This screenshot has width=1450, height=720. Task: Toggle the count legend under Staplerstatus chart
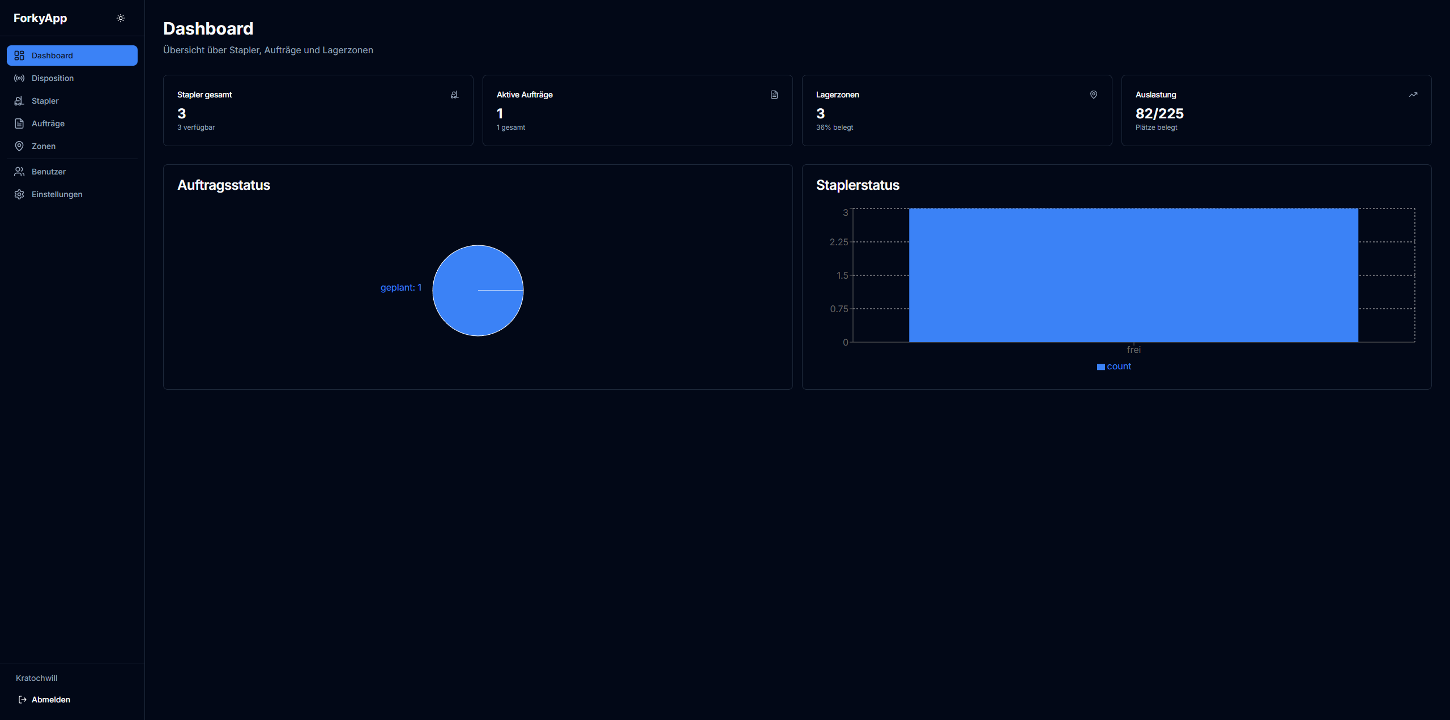[1114, 366]
